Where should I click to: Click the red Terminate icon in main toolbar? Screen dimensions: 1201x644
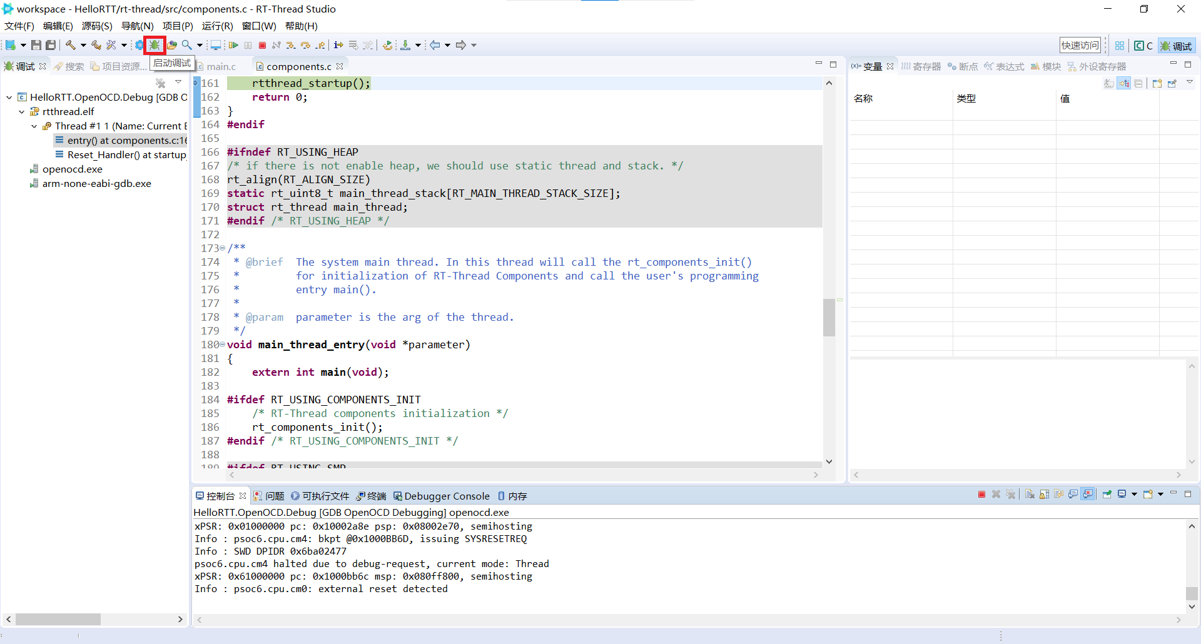(262, 45)
